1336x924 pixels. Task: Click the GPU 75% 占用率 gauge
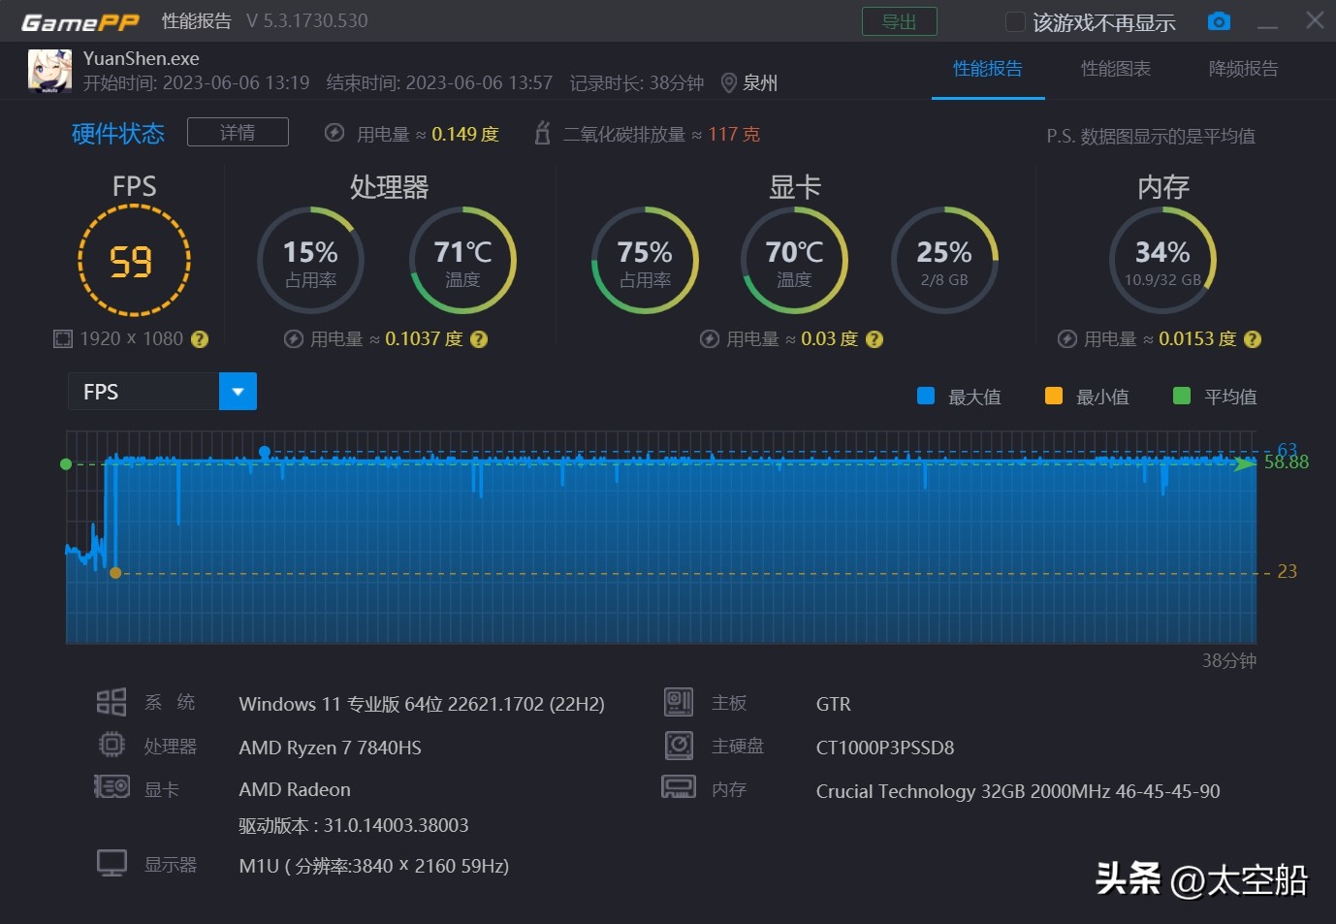click(x=645, y=260)
